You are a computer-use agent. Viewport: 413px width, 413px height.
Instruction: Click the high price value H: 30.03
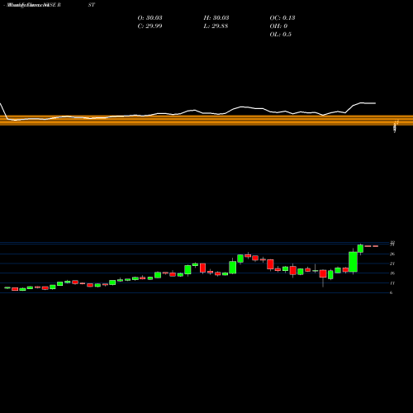(216, 18)
